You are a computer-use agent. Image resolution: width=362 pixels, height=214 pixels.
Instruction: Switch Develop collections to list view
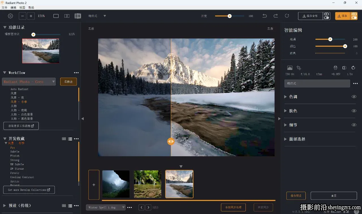click(x=70, y=139)
